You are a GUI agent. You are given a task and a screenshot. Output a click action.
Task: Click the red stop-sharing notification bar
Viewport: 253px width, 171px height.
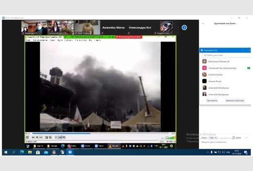click(129, 37)
